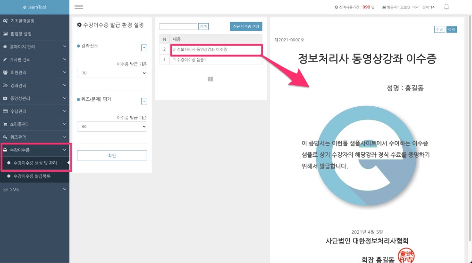Collapse the 수강이수증 menu chevron

(x=64, y=150)
